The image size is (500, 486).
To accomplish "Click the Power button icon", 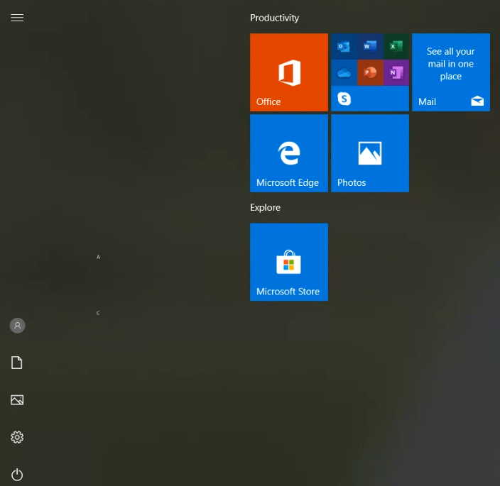I will (x=17, y=475).
